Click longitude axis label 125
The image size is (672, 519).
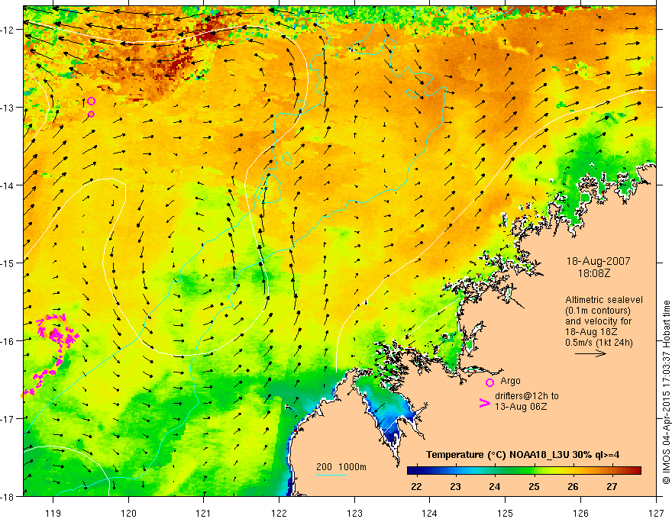click(x=506, y=513)
